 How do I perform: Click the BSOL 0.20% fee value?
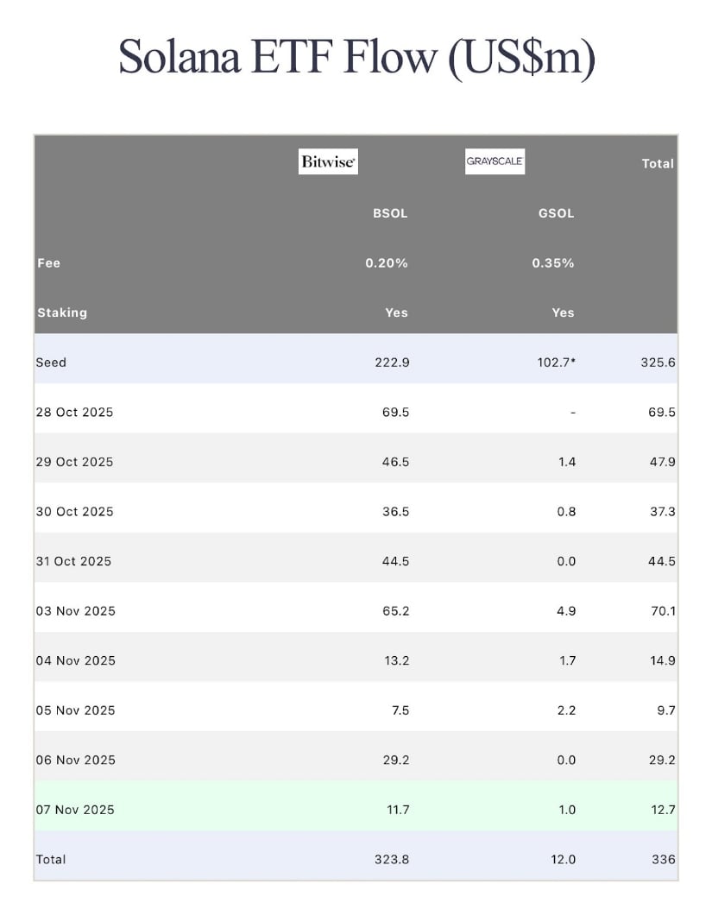tap(387, 263)
